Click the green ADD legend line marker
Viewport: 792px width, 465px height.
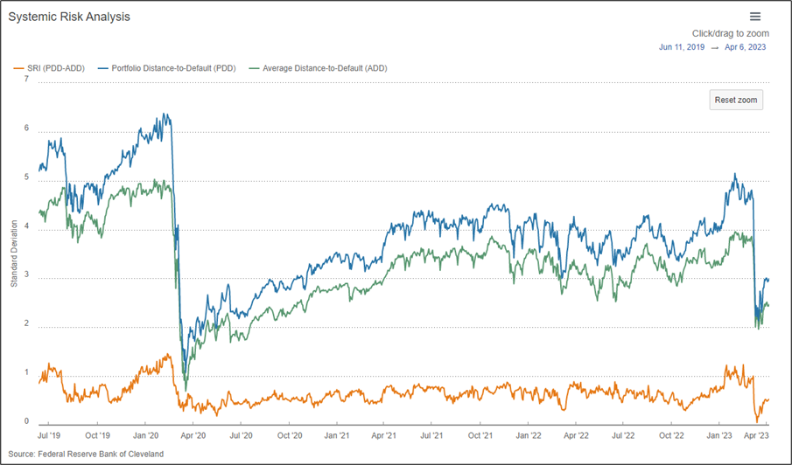pos(255,67)
